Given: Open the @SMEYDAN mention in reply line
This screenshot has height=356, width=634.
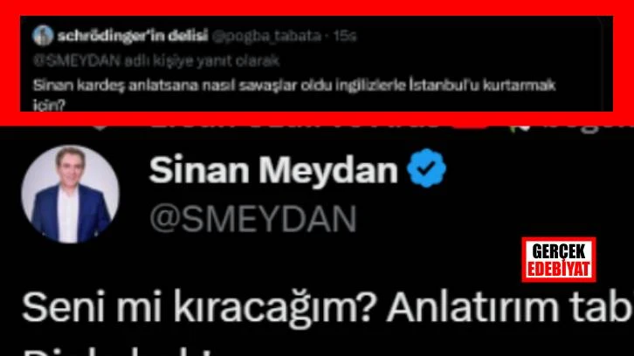Looking at the screenshot, I should pyautogui.click(x=77, y=60).
